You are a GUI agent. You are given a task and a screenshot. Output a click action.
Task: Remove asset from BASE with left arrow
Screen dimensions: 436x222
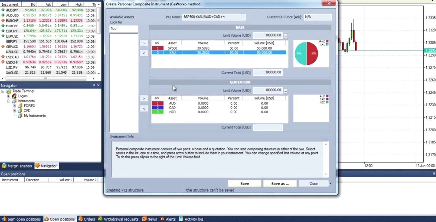coord(143,53)
